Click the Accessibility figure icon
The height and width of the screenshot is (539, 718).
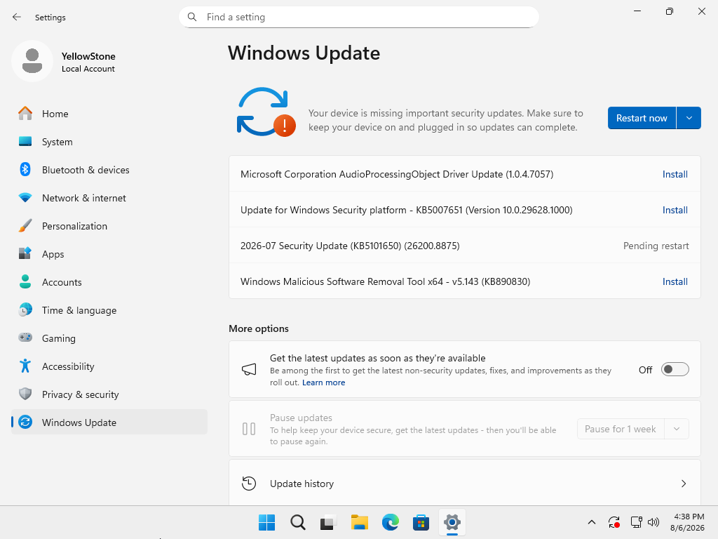[x=25, y=366]
